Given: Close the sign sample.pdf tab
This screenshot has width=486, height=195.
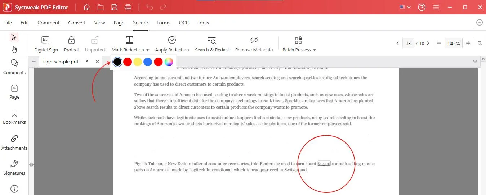Looking at the screenshot, I should coord(97,62).
